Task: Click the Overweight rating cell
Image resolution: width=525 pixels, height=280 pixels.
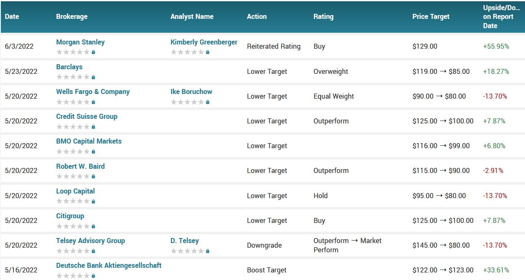Action: click(x=331, y=71)
